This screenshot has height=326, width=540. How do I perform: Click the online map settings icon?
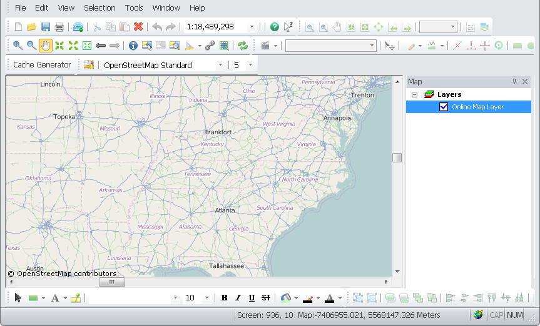pyautogui.click(x=89, y=65)
